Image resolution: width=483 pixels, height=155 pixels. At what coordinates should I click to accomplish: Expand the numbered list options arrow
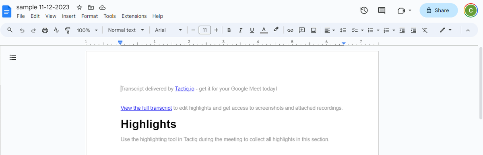click(x=394, y=30)
